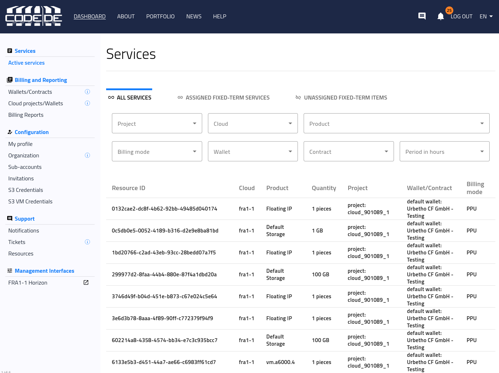Open the chat messages icon
The width and height of the screenshot is (499, 373).
pyautogui.click(x=422, y=16)
